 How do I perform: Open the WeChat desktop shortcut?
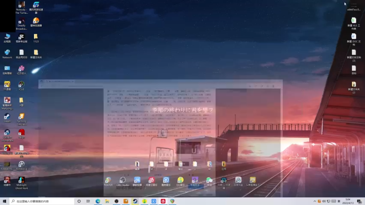pos(209,181)
